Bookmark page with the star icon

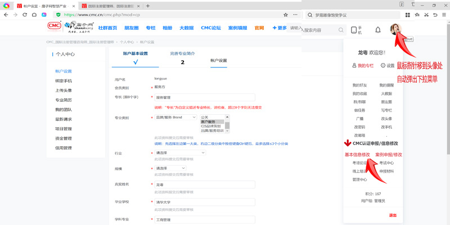click(286, 15)
